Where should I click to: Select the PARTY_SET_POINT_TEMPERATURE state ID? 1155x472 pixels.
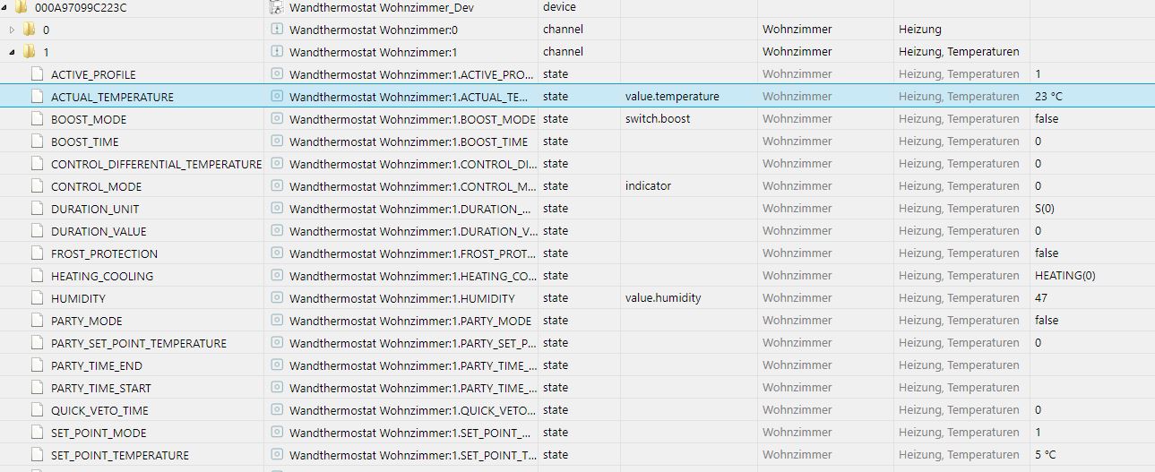(139, 343)
